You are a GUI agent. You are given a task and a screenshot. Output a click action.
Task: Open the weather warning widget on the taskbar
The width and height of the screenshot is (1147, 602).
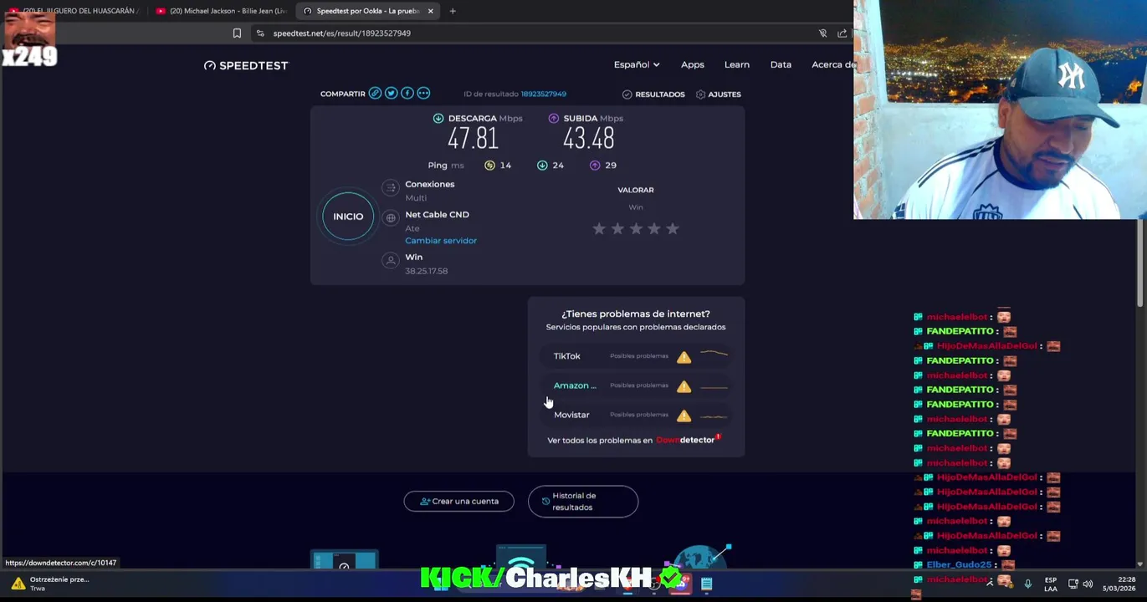[52, 583]
